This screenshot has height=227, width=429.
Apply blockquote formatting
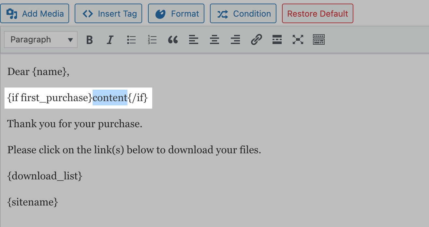point(173,39)
